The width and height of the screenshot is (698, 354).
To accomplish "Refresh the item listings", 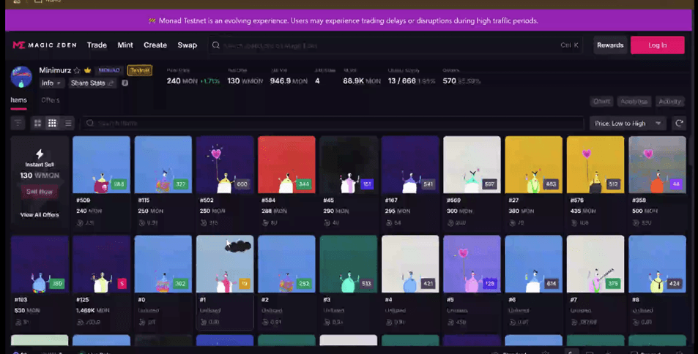I will 679,123.
